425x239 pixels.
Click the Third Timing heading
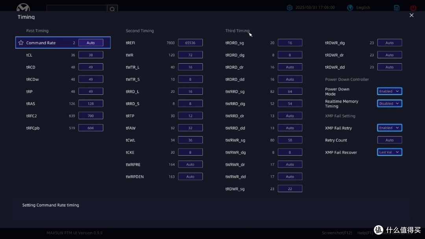click(237, 31)
